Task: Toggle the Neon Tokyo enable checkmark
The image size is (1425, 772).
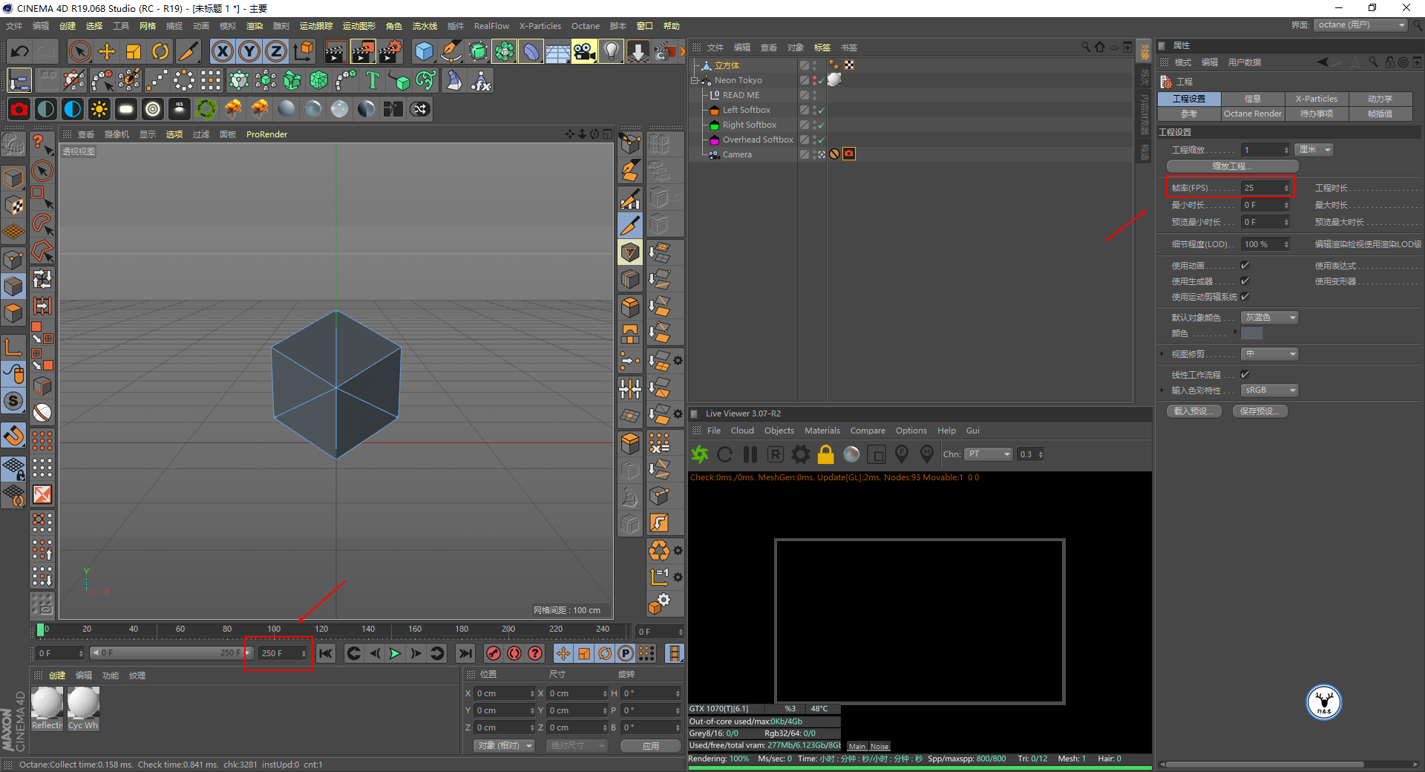Action: (x=821, y=81)
